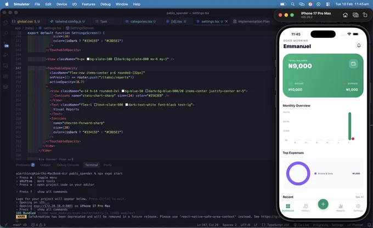373x228 pixels.
Task: Open the Search view in the activity bar
Action: click(x=5, y=33)
